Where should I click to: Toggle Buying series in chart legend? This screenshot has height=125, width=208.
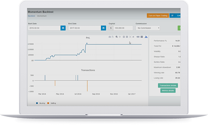[x=41, y=103]
